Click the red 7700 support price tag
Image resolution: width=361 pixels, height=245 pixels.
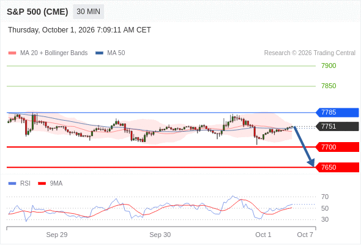tap(337, 147)
